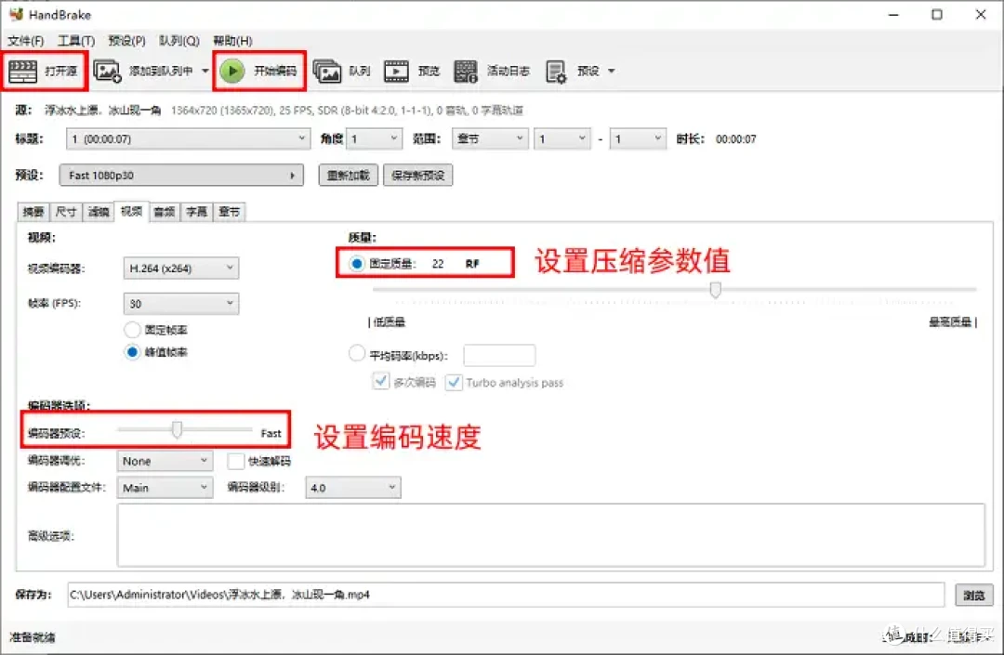Minimize the HandBrake window
1004x655 pixels.
point(894,14)
